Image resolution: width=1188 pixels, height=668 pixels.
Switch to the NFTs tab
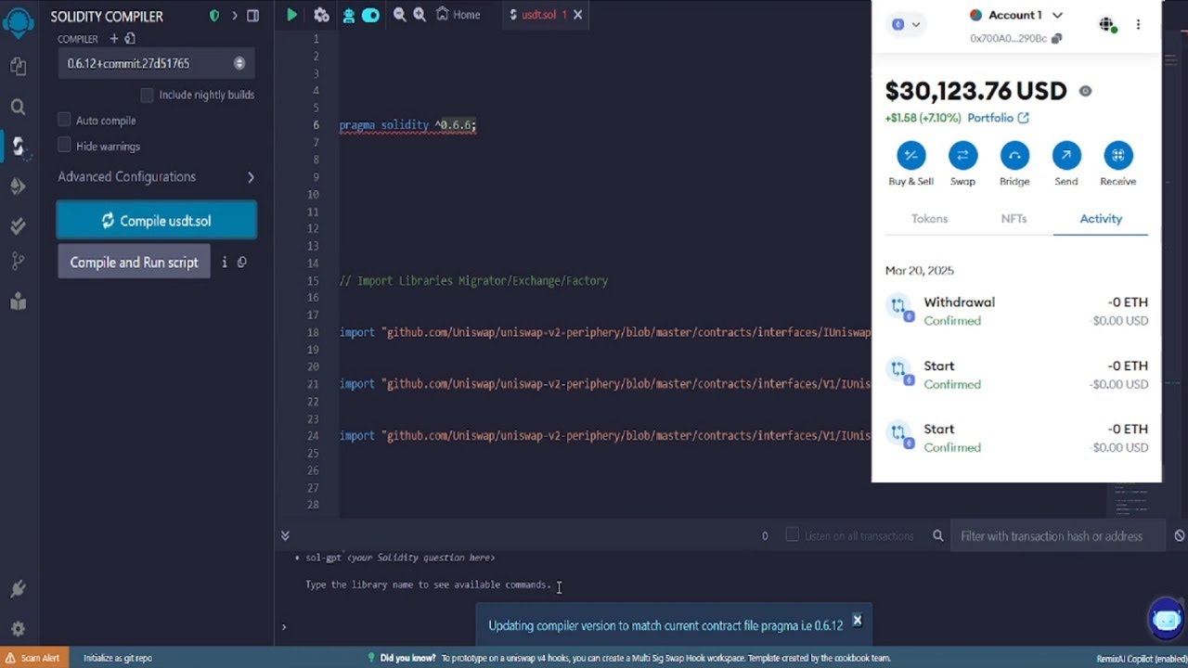pyautogui.click(x=1014, y=219)
